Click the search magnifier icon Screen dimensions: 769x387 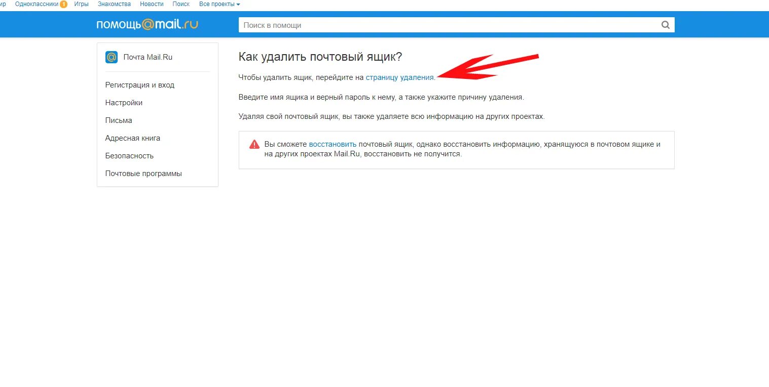665,25
